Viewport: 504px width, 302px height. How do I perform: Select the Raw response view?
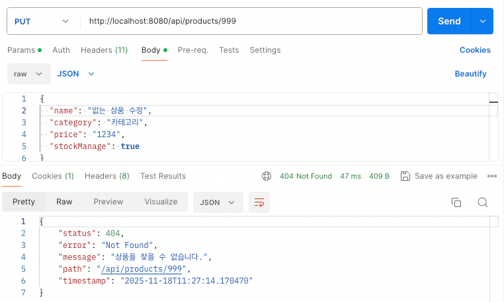(64, 202)
